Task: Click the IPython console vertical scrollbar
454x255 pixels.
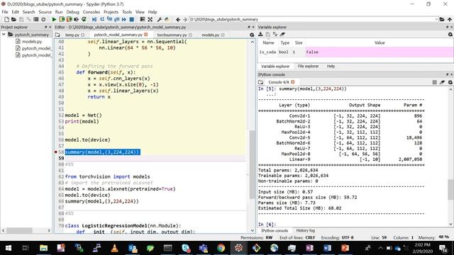Action: coord(451,189)
